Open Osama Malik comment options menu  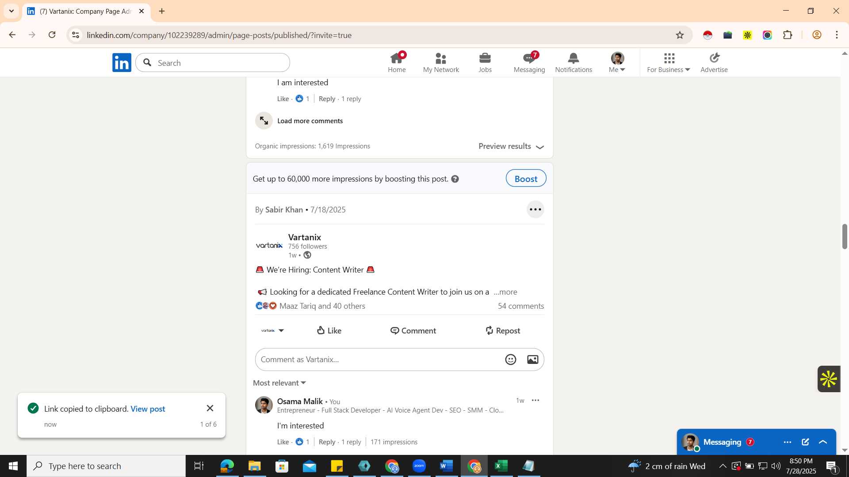535,401
